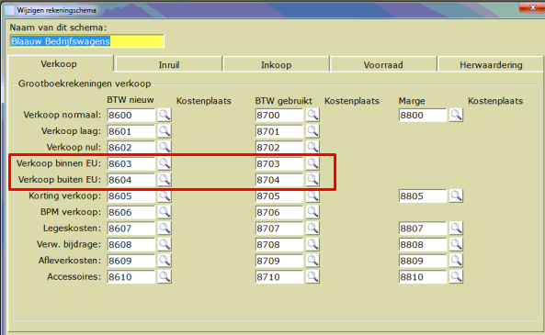Open lookup next to account 8700
Viewport: 545px width, 335px height.
pyautogui.click(x=312, y=115)
